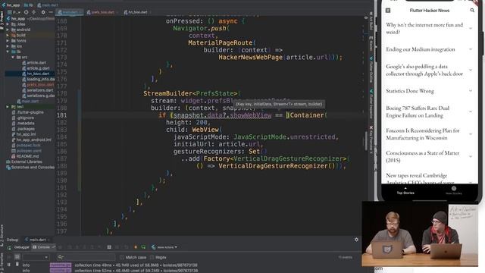
Task: Click the console search input field
Action: pyautogui.click(x=86, y=257)
